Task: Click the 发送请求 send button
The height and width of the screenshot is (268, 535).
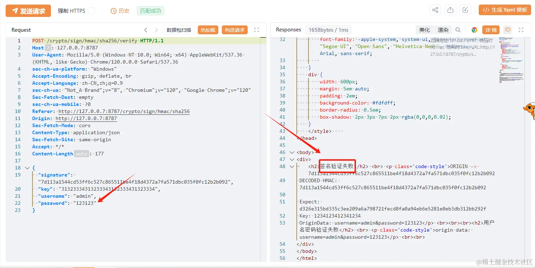Action: pos(28,11)
